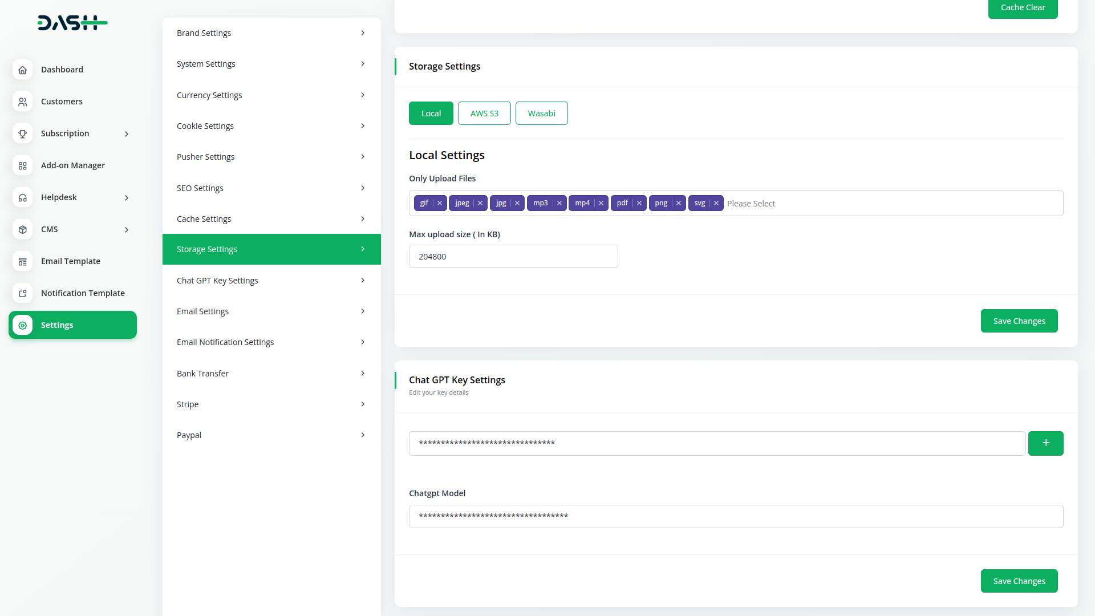Save Changes under Local Settings

(x=1019, y=321)
